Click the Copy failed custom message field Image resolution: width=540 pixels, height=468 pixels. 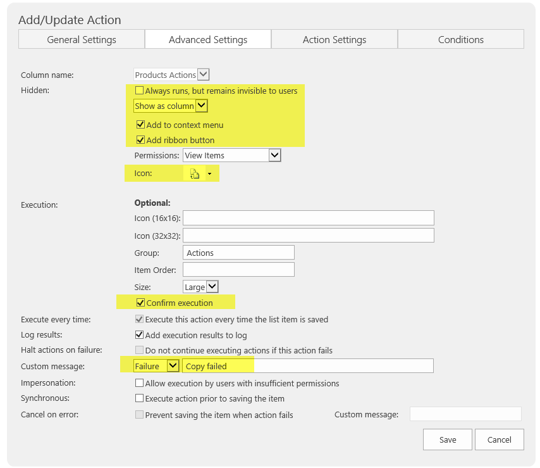(307, 366)
